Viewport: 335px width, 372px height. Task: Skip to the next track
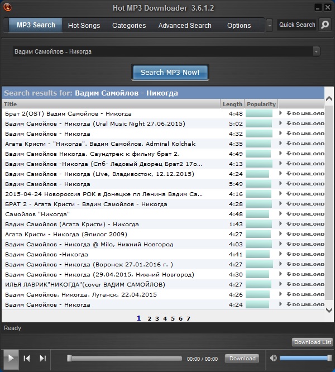(x=42, y=358)
